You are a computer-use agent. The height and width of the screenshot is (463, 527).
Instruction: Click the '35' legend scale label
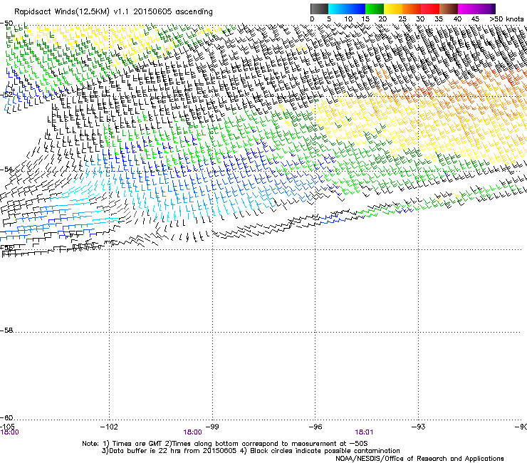point(439,19)
